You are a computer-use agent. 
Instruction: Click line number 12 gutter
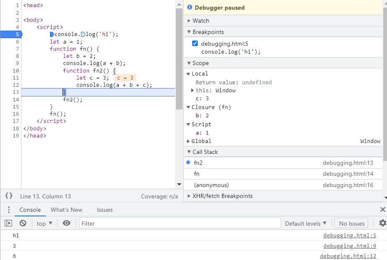point(16,85)
